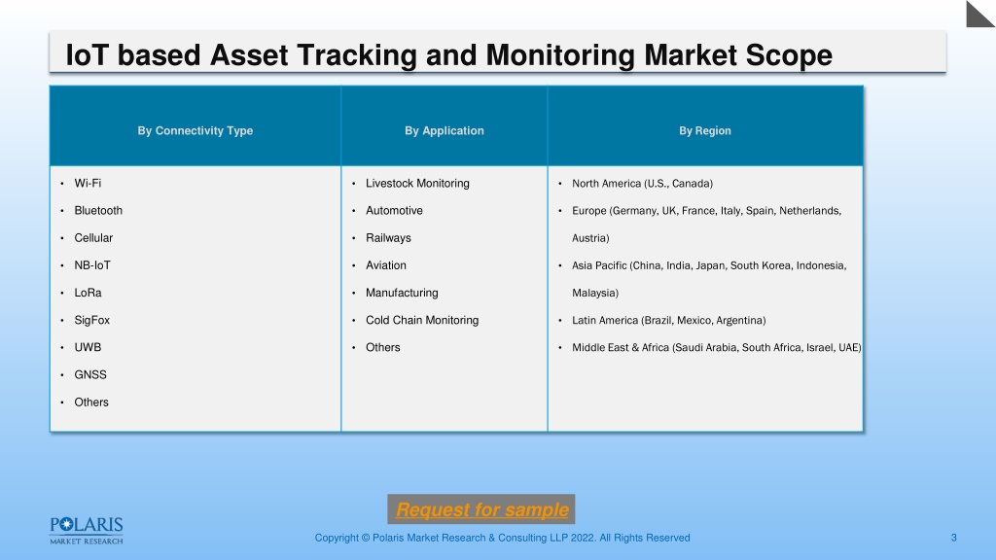Select the 'Railways' item

point(388,237)
